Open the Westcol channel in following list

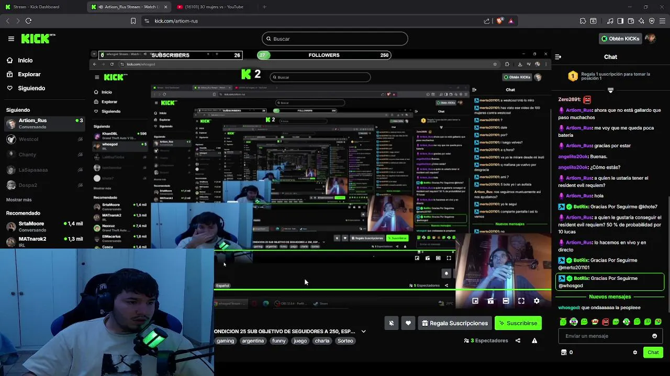[44, 139]
